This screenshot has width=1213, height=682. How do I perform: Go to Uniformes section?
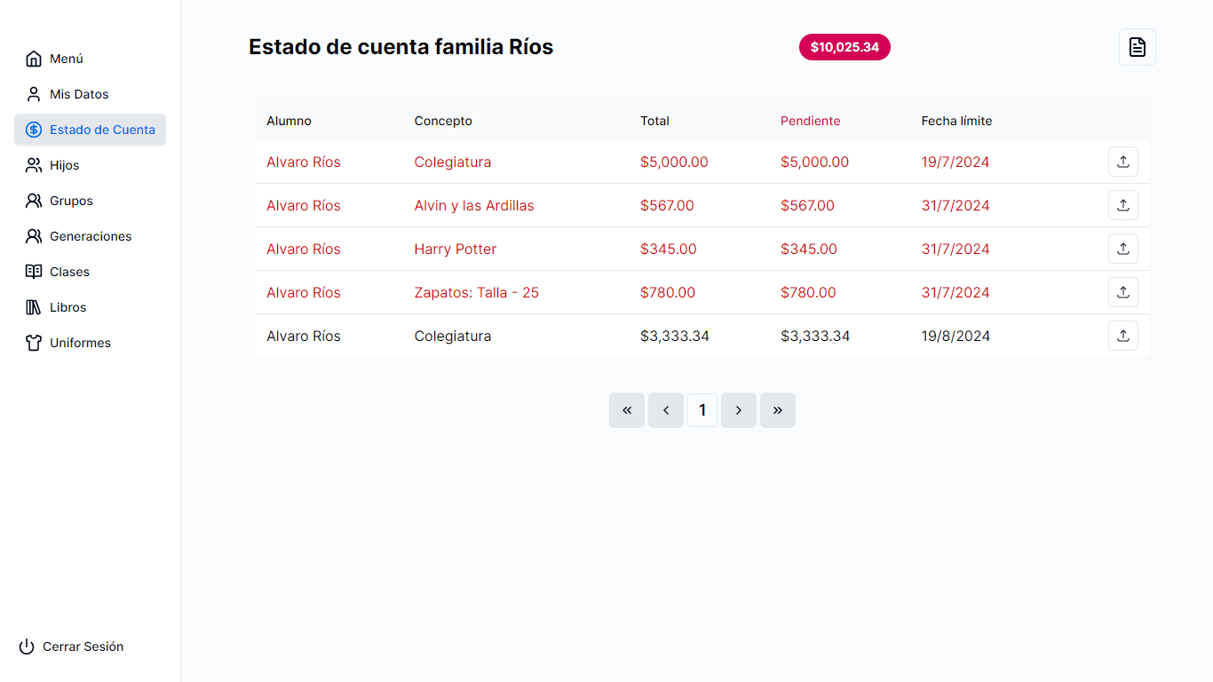[80, 343]
